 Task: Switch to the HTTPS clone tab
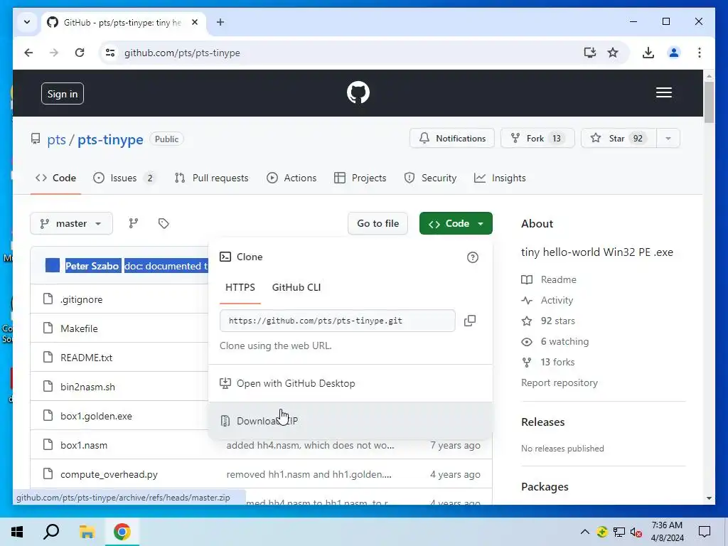pyautogui.click(x=240, y=287)
